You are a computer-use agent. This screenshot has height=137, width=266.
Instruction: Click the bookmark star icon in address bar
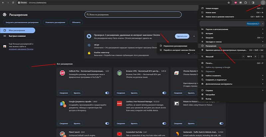(x=229, y=2)
